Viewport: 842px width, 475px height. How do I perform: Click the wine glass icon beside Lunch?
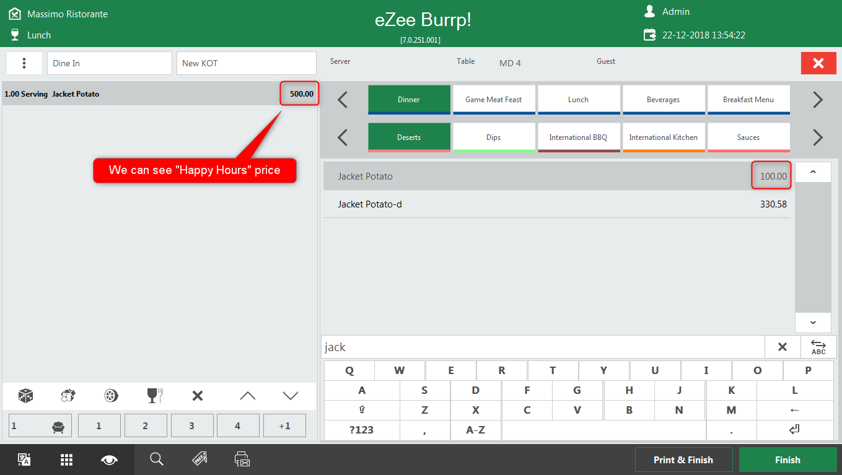pos(15,35)
